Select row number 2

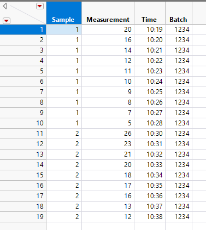click(23, 40)
